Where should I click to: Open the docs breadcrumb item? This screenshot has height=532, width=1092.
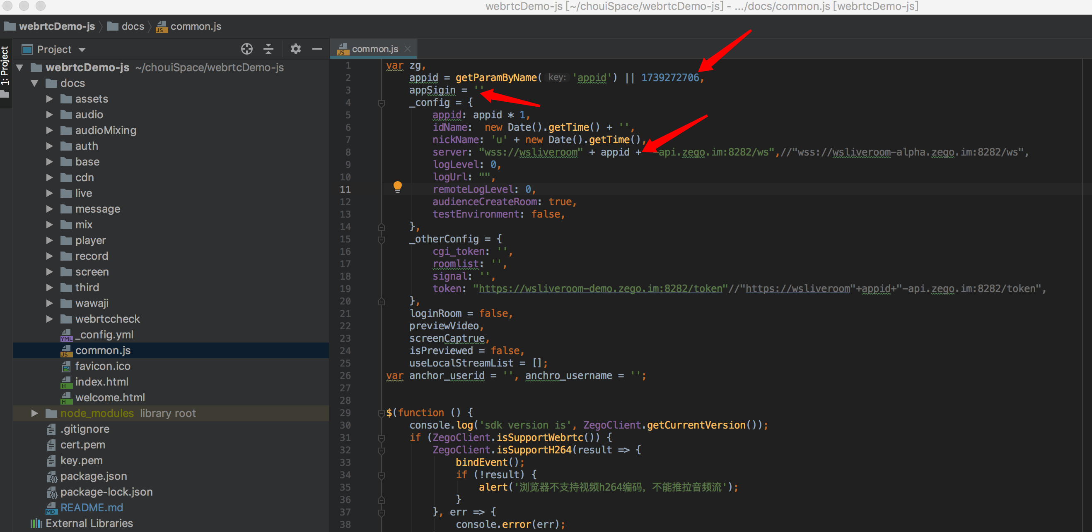pos(133,26)
